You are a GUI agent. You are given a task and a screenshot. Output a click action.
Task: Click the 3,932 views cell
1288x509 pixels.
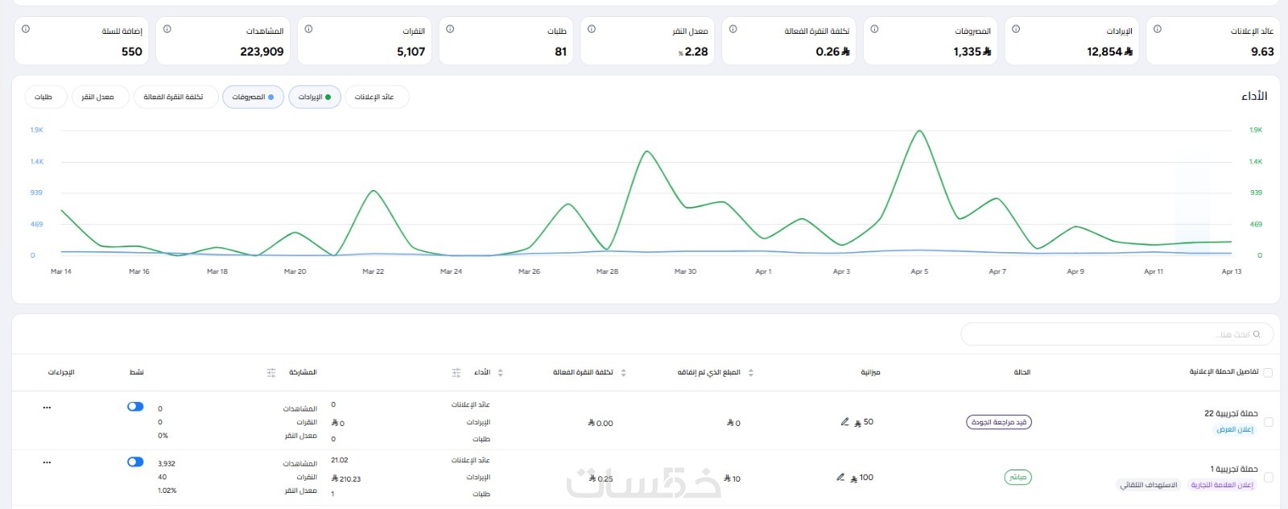click(167, 464)
